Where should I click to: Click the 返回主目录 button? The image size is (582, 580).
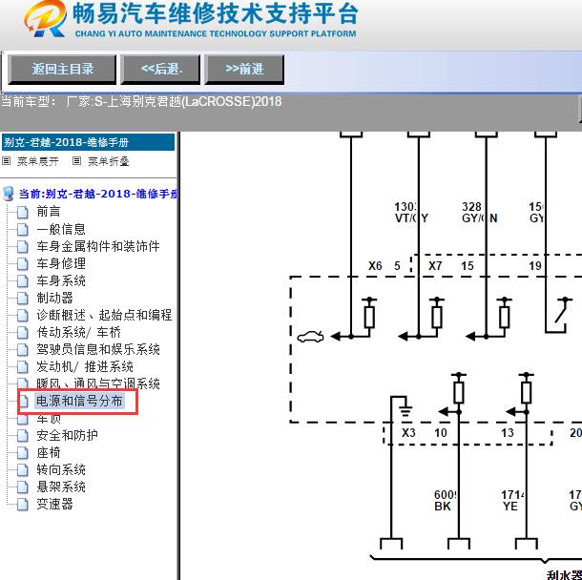pyautogui.click(x=62, y=70)
